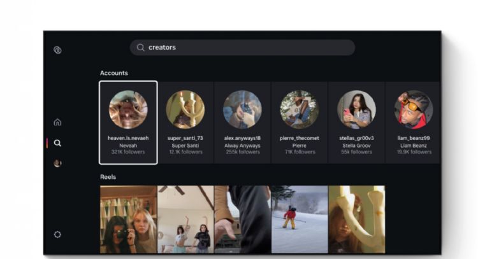Play the reel showing a hand close-up

[x=242, y=220]
